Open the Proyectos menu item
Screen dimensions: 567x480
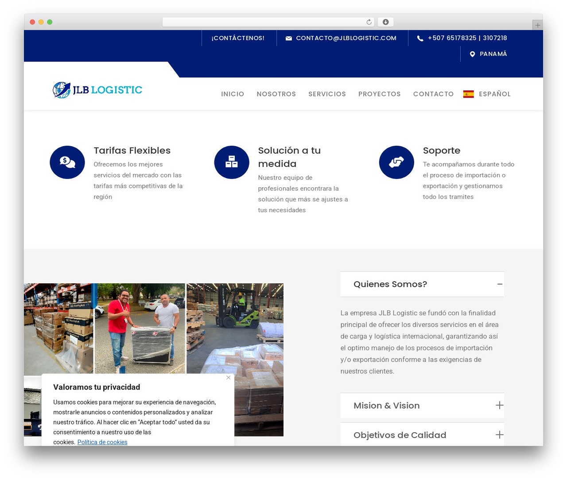(380, 94)
